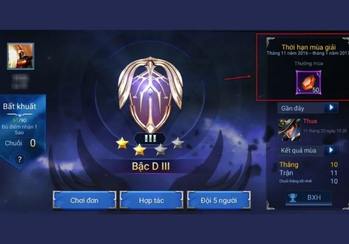Expand the Kết quả mùa arrow
Screen dimensions: 349x244
[x=331, y=150]
